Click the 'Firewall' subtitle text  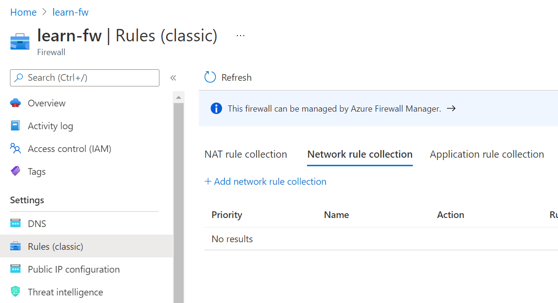tap(51, 52)
